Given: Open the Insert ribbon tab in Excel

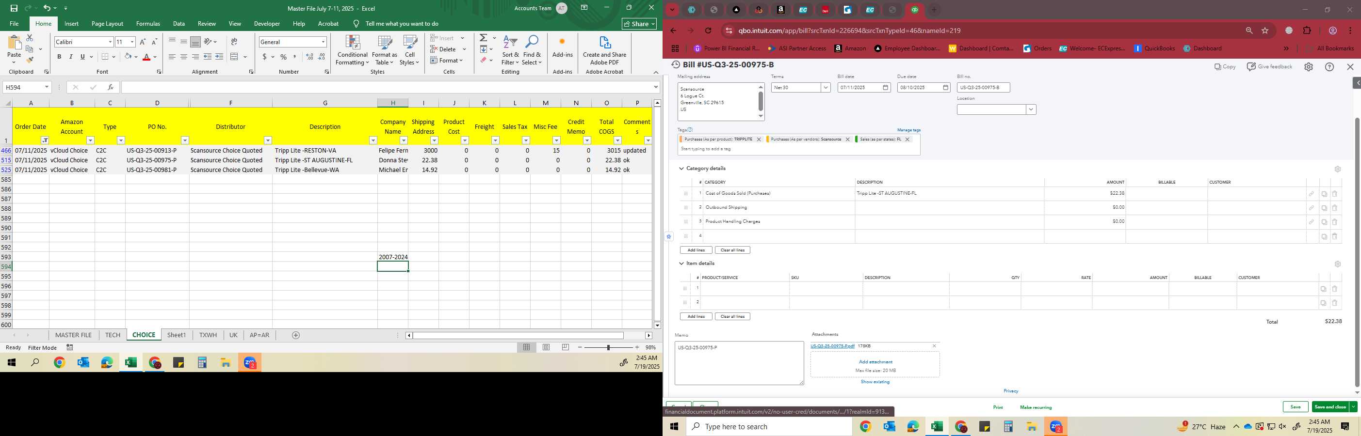Looking at the screenshot, I should (x=71, y=24).
